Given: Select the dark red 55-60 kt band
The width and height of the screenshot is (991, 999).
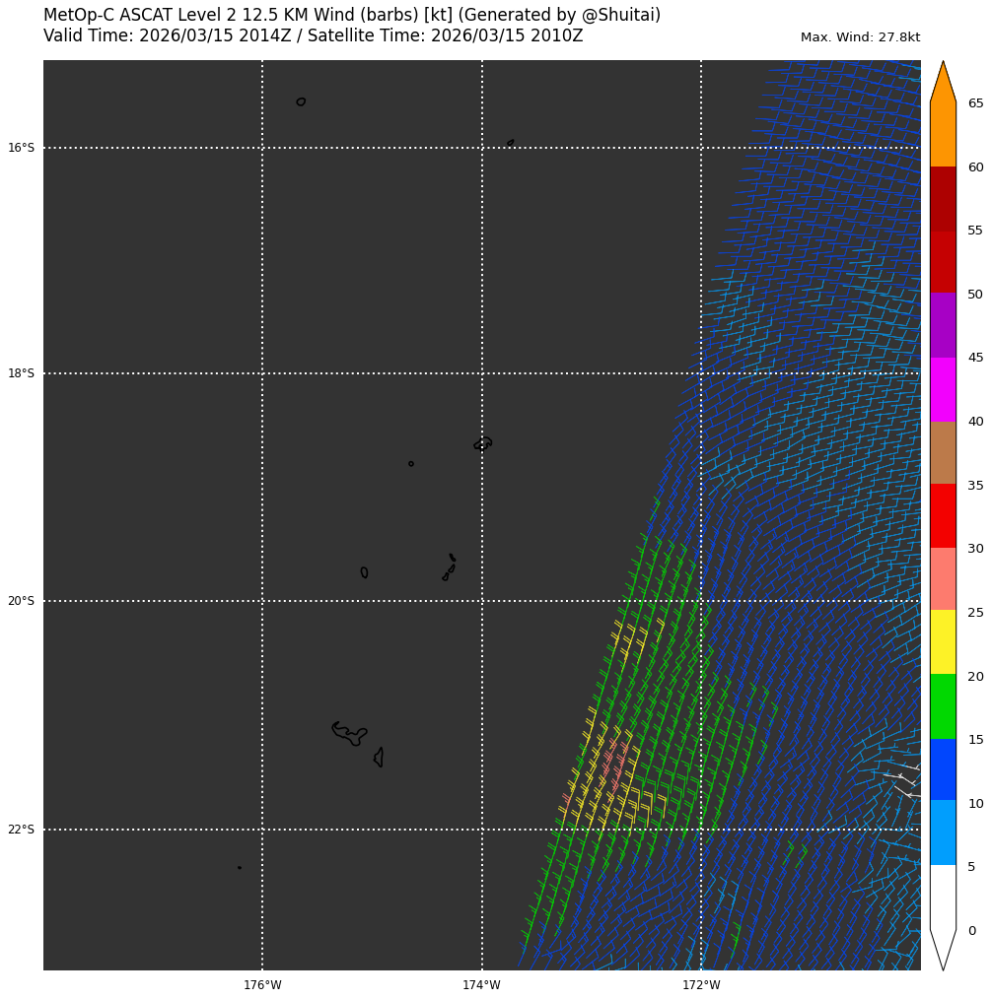Looking at the screenshot, I should [x=943, y=199].
